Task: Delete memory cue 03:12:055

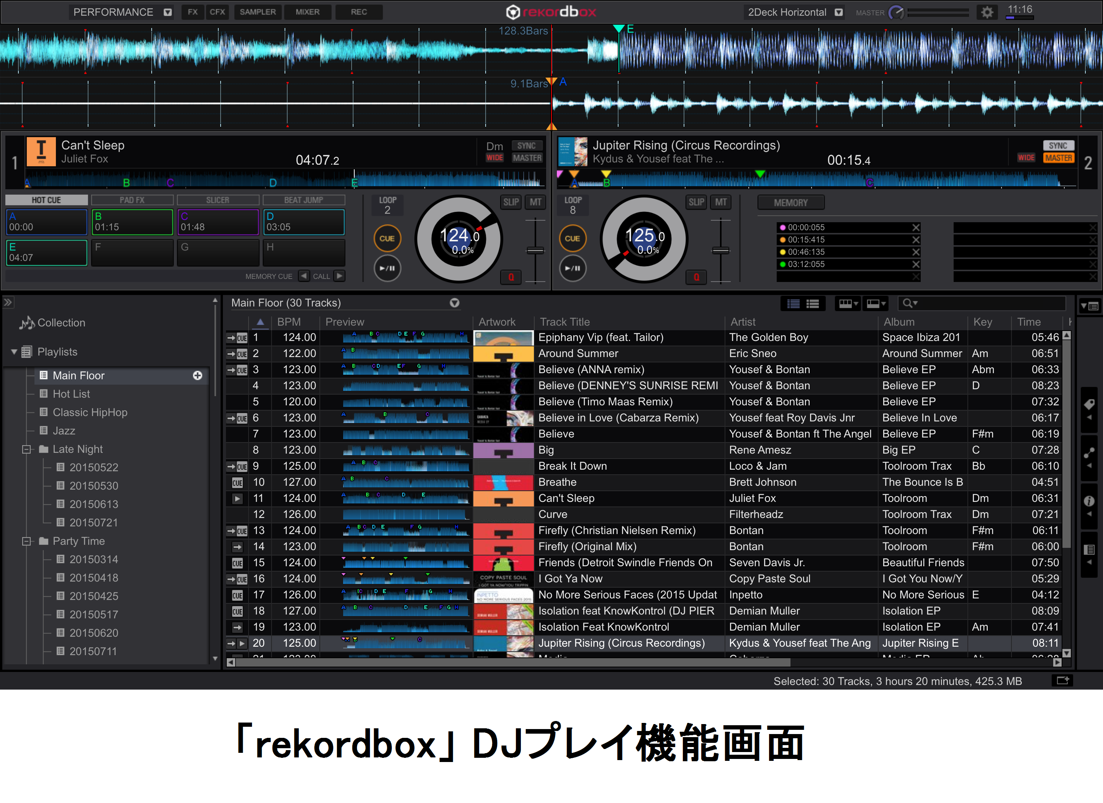Action: pyautogui.click(x=916, y=264)
